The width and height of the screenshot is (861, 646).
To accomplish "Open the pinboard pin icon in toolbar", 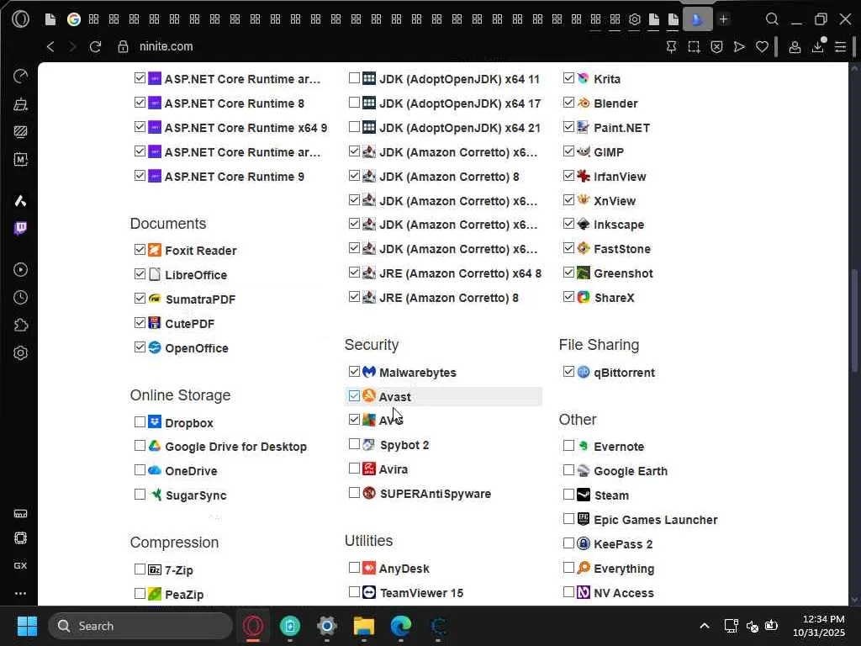I will click(671, 47).
